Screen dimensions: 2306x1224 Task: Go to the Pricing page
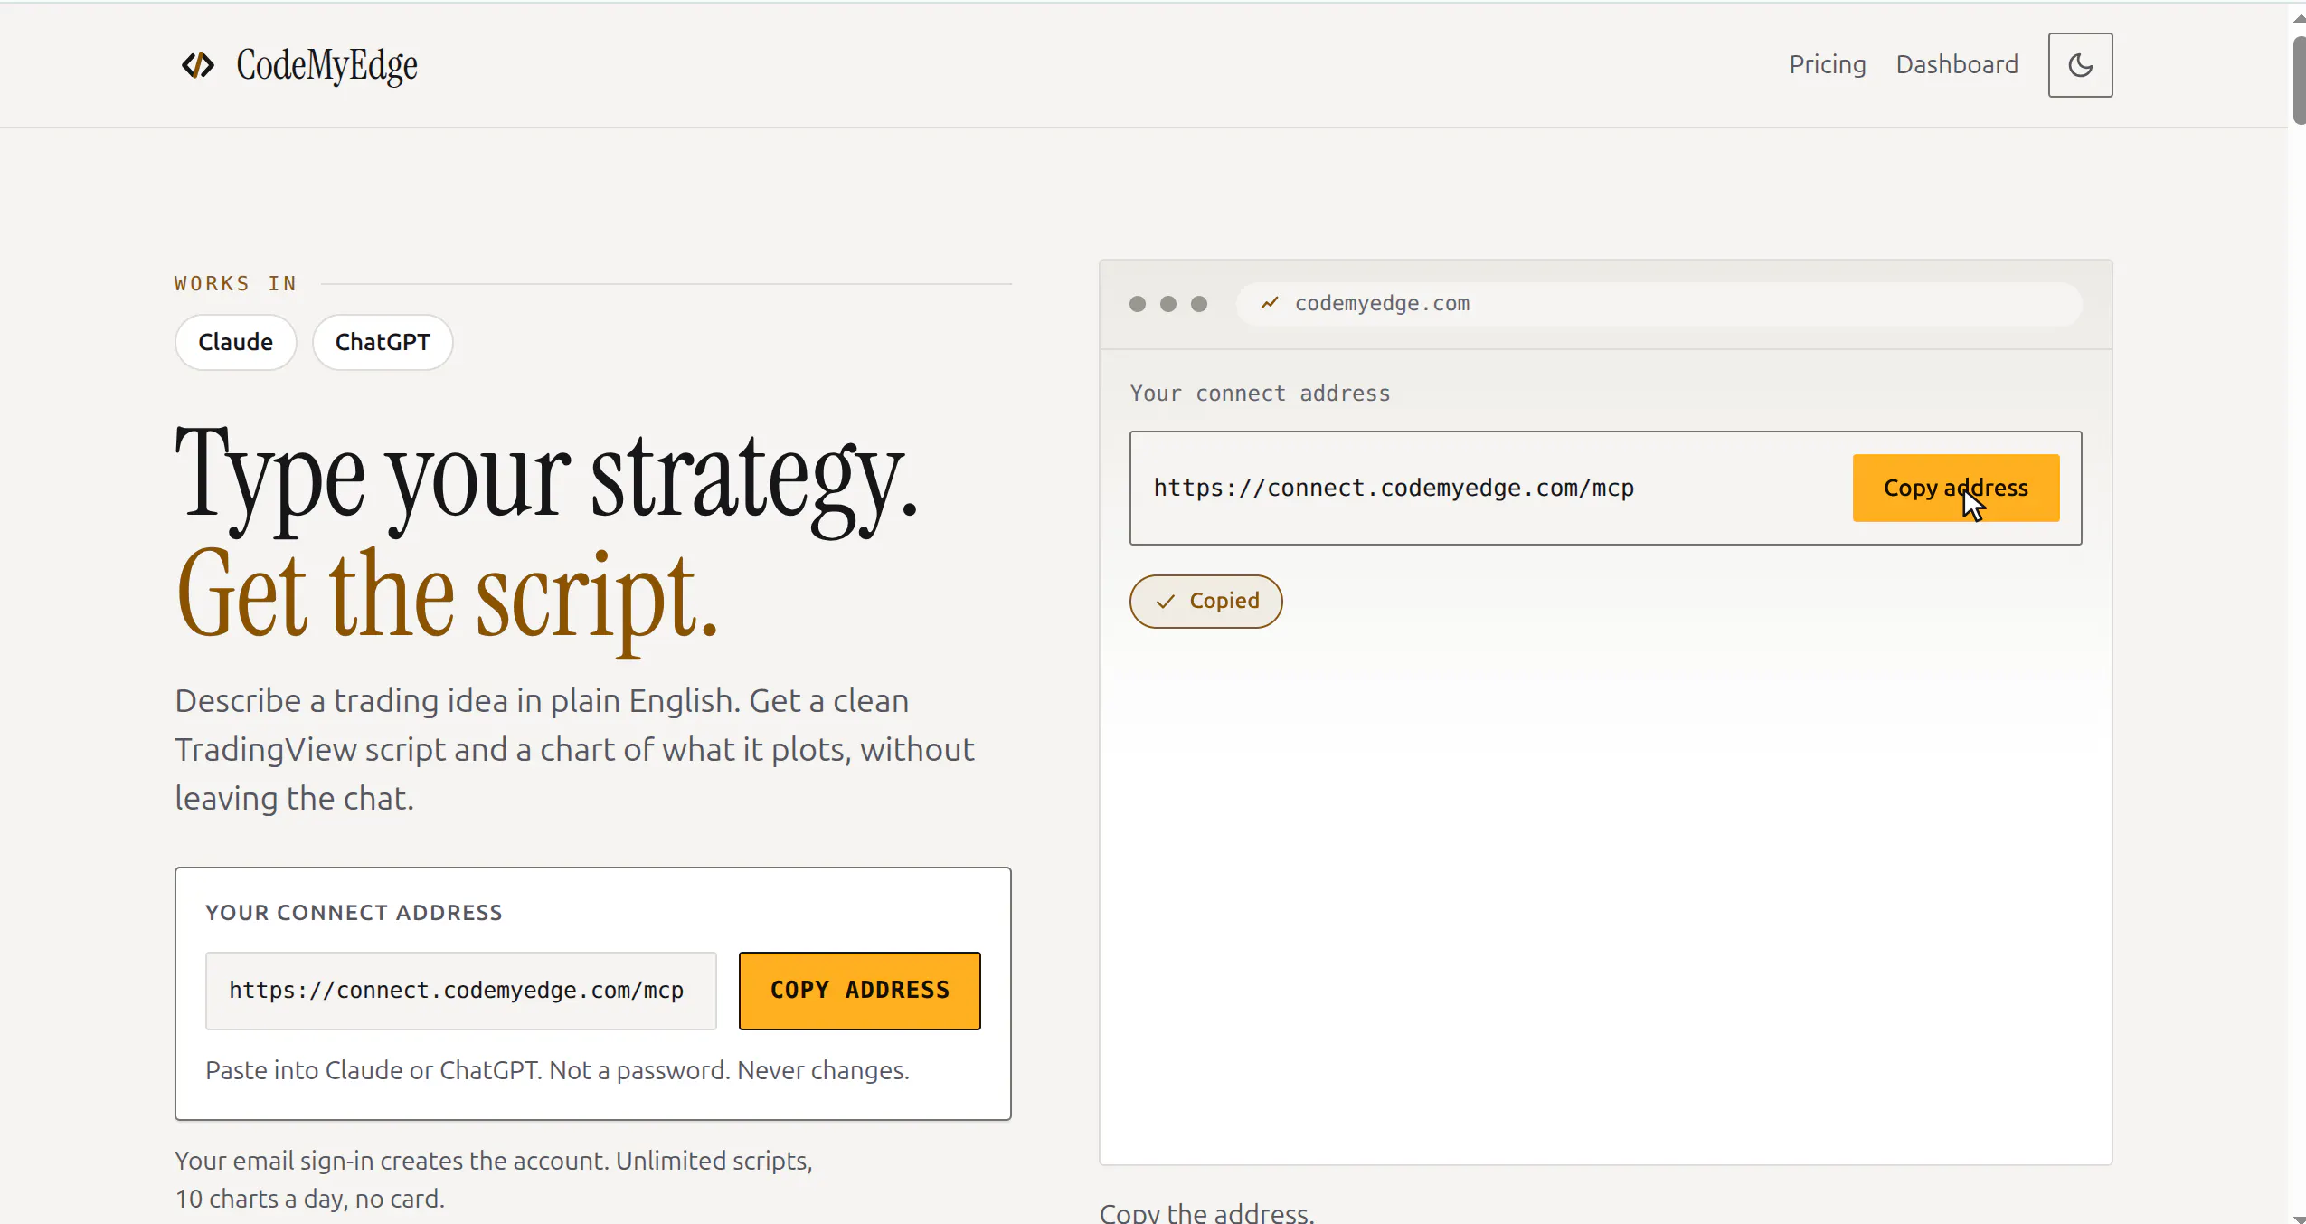tap(1827, 65)
